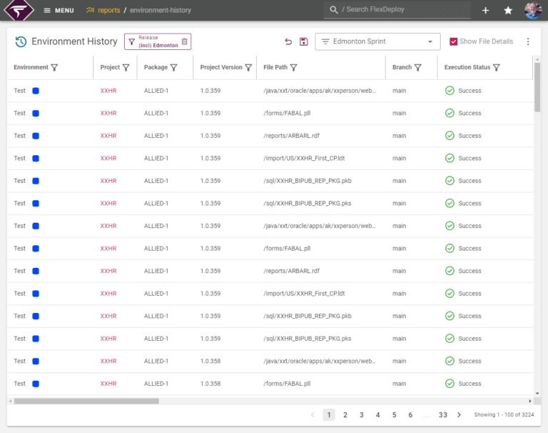Image resolution: width=548 pixels, height=433 pixels.
Task: Open the XXHR project link in first row
Action: pyautogui.click(x=108, y=91)
